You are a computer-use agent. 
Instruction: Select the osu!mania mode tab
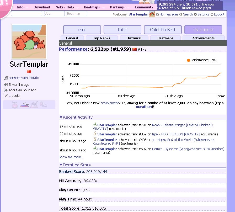tap(203, 30)
